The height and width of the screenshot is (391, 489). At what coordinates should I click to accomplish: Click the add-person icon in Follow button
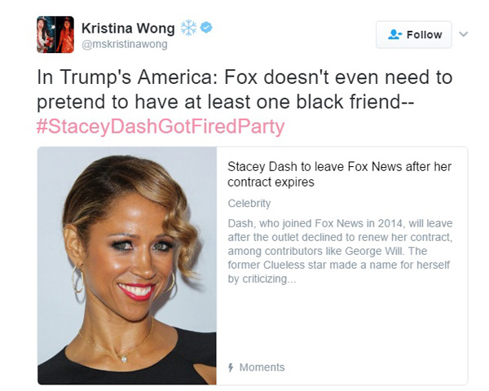click(394, 34)
